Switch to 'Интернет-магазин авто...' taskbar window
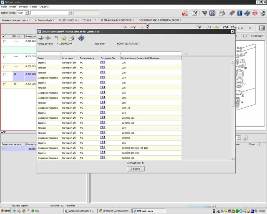Viewport: 267px width, 214px height. [x=115, y=211]
